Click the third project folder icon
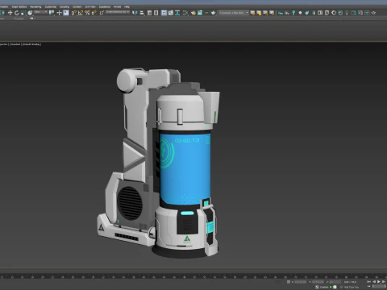Viewport: 387px width, 290px height. [x=265, y=13]
